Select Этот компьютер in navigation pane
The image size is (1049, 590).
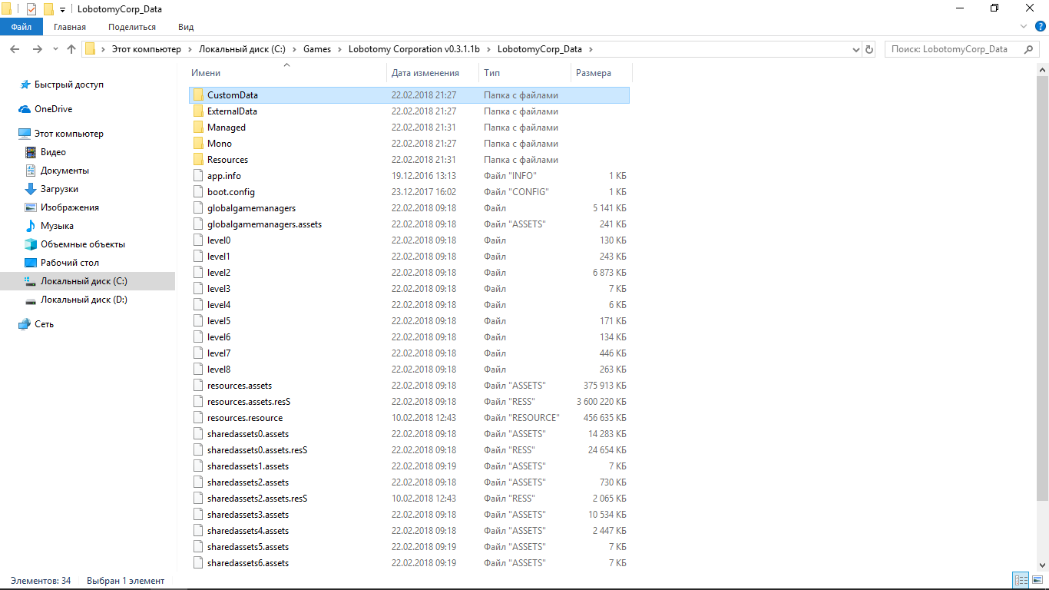pyautogui.click(x=68, y=134)
